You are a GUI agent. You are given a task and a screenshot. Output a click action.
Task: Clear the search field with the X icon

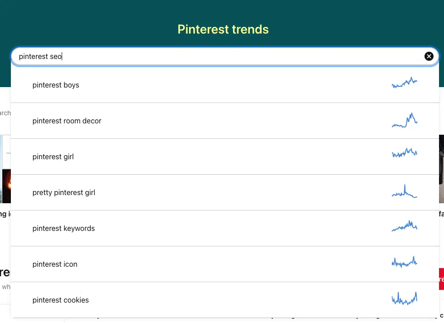(x=429, y=56)
